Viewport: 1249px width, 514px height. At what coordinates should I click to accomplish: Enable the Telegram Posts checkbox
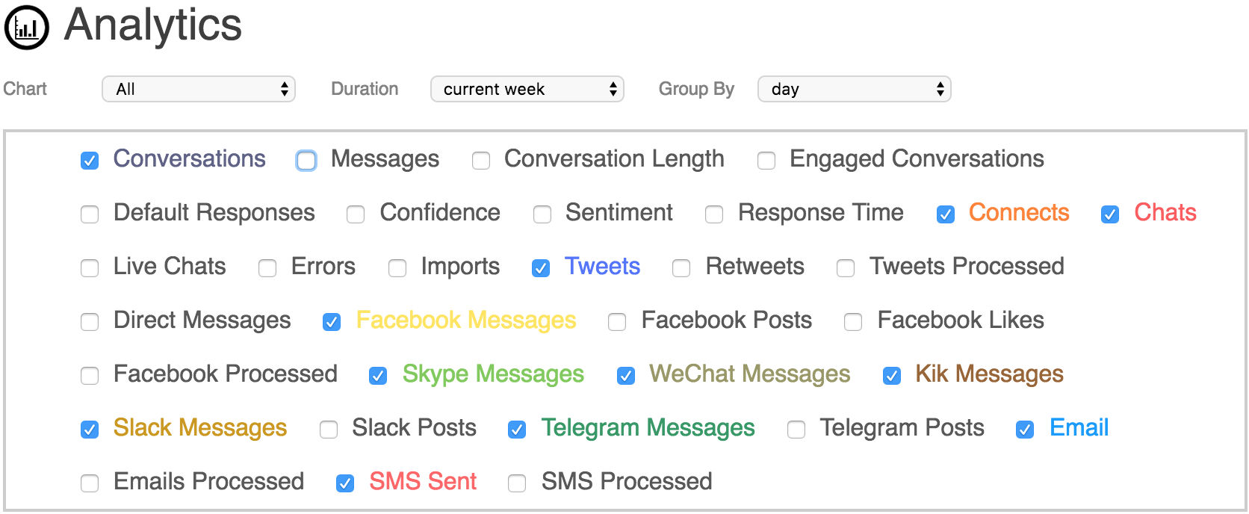[x=796, y=430]
